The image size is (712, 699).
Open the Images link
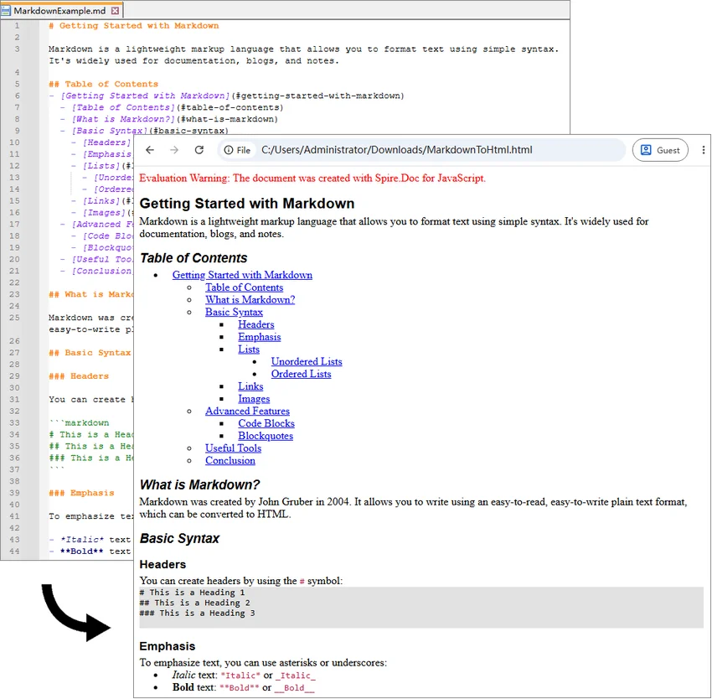(254, 399)
